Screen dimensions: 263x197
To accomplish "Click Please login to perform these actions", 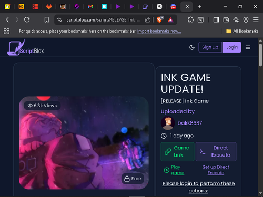I will (x=198, y=187).
